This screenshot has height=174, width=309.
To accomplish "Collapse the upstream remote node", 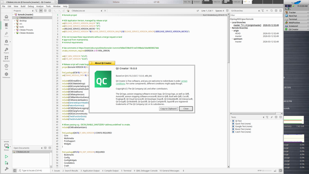I will coord(232,39).
